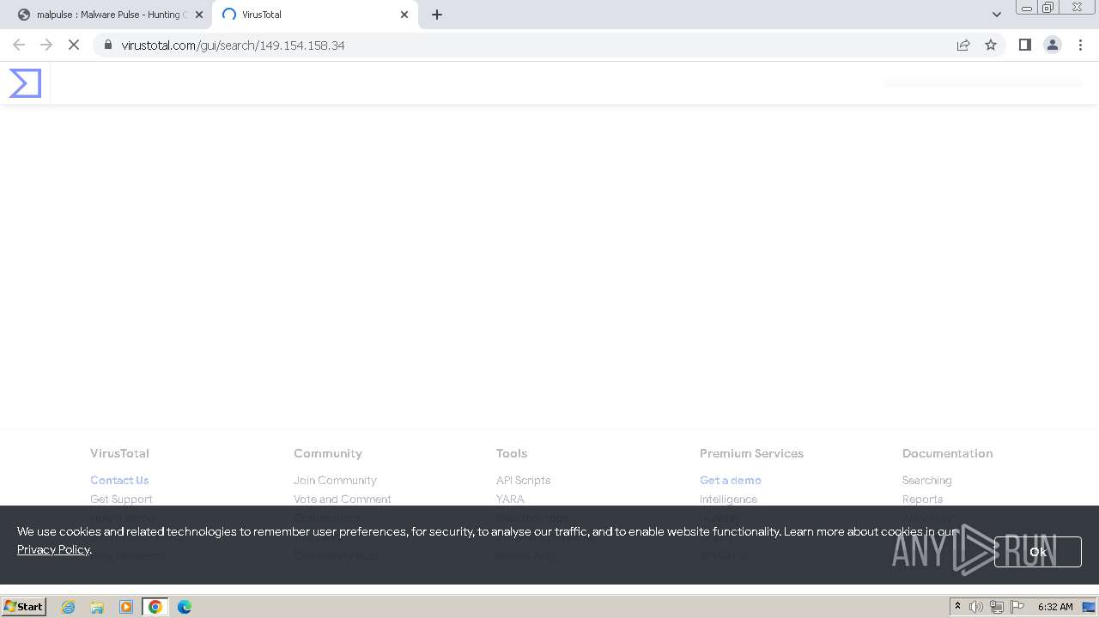
Task: Open Searching documentation link
Action: [x=926, y=480]
